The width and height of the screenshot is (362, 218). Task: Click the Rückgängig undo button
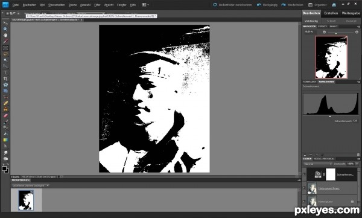267,5
